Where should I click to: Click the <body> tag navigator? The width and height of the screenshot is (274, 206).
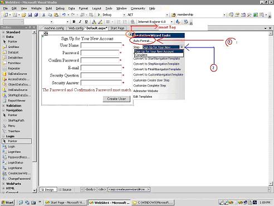(90, 190)
